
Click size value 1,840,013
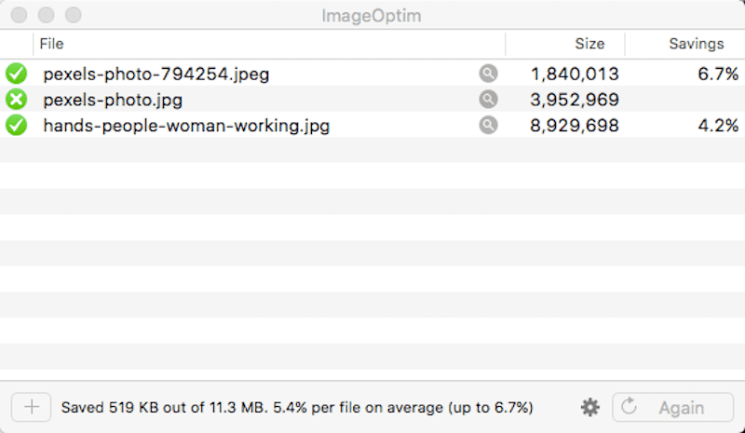point(575,74)
